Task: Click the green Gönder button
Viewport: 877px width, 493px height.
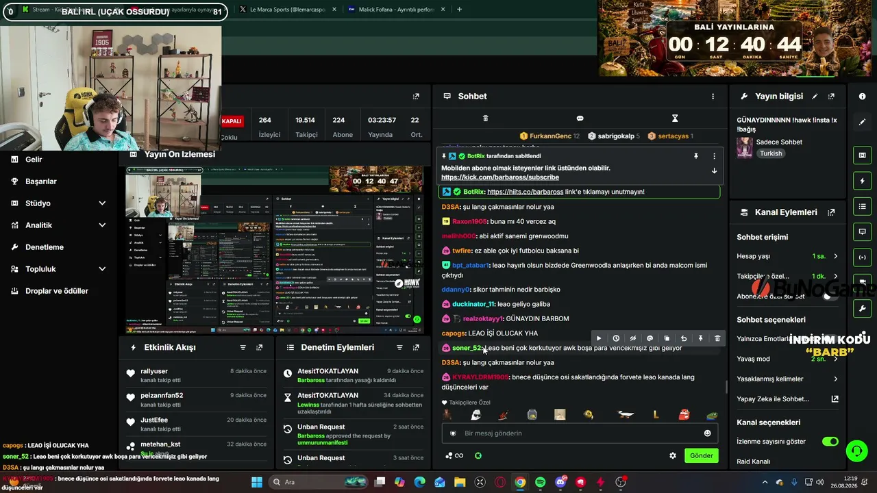Action: pos(702,455)
